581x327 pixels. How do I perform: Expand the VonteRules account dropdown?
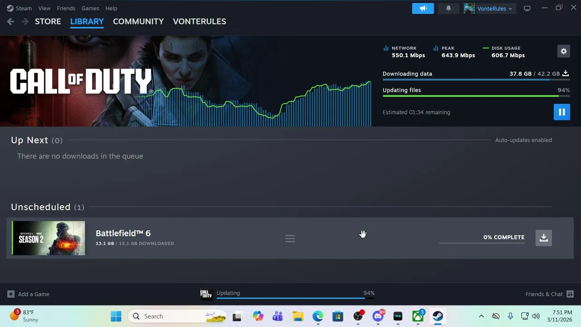pyautogui.click(x=495, y=9)
